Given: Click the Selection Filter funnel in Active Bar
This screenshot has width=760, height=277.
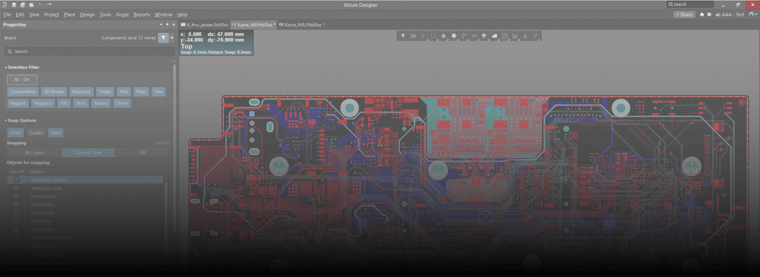Looking at the screenshot, I should pyautogui.click(x=403, y=36).
